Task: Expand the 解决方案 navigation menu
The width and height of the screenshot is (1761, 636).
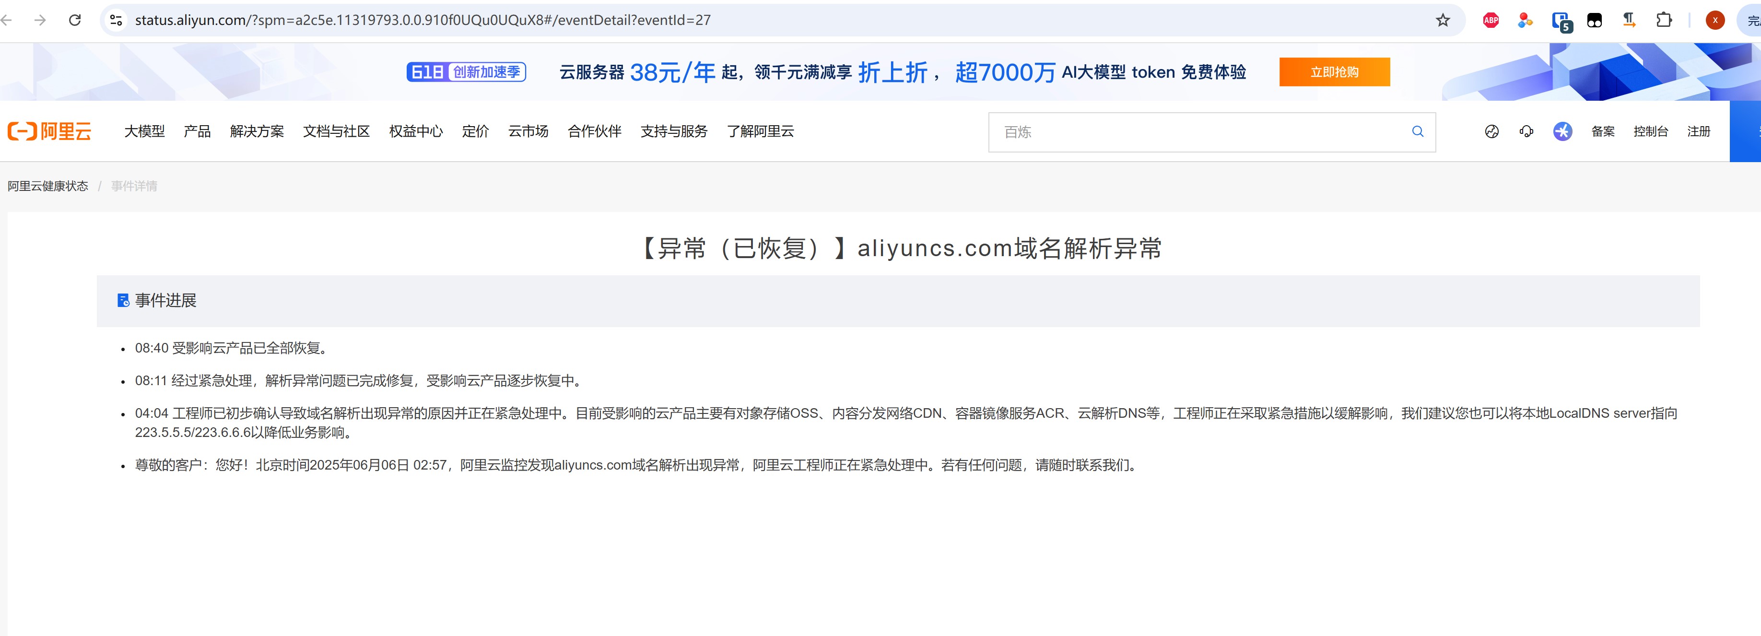Action: point(257,131)
